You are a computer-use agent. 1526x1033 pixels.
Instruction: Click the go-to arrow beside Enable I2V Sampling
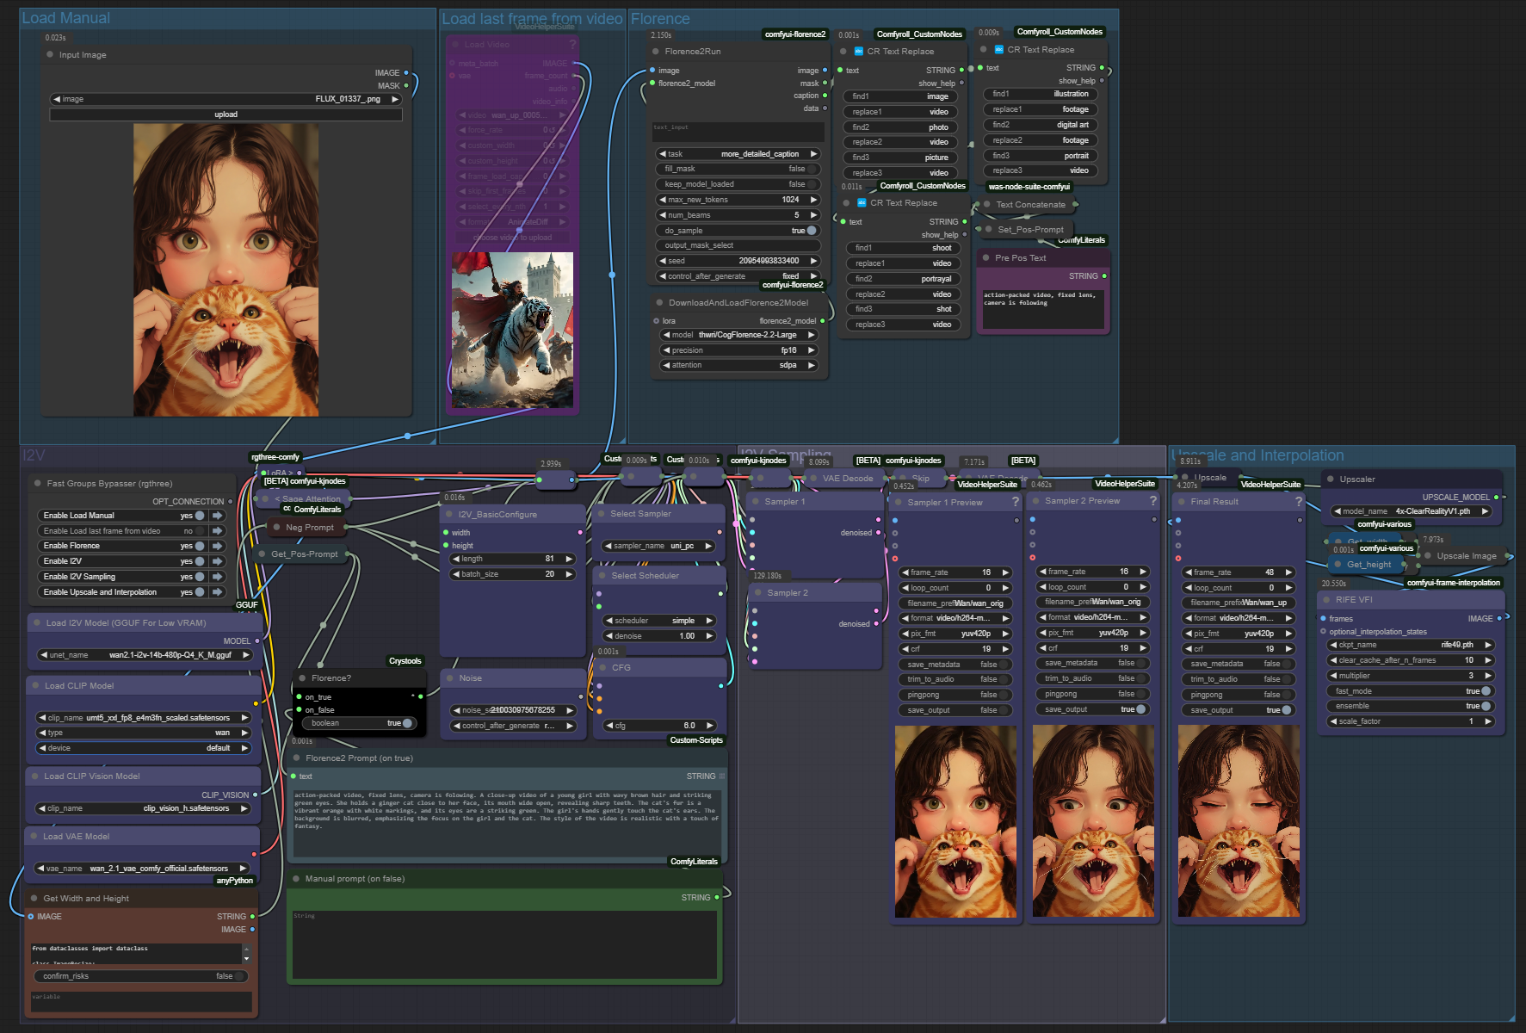(218, 577)
